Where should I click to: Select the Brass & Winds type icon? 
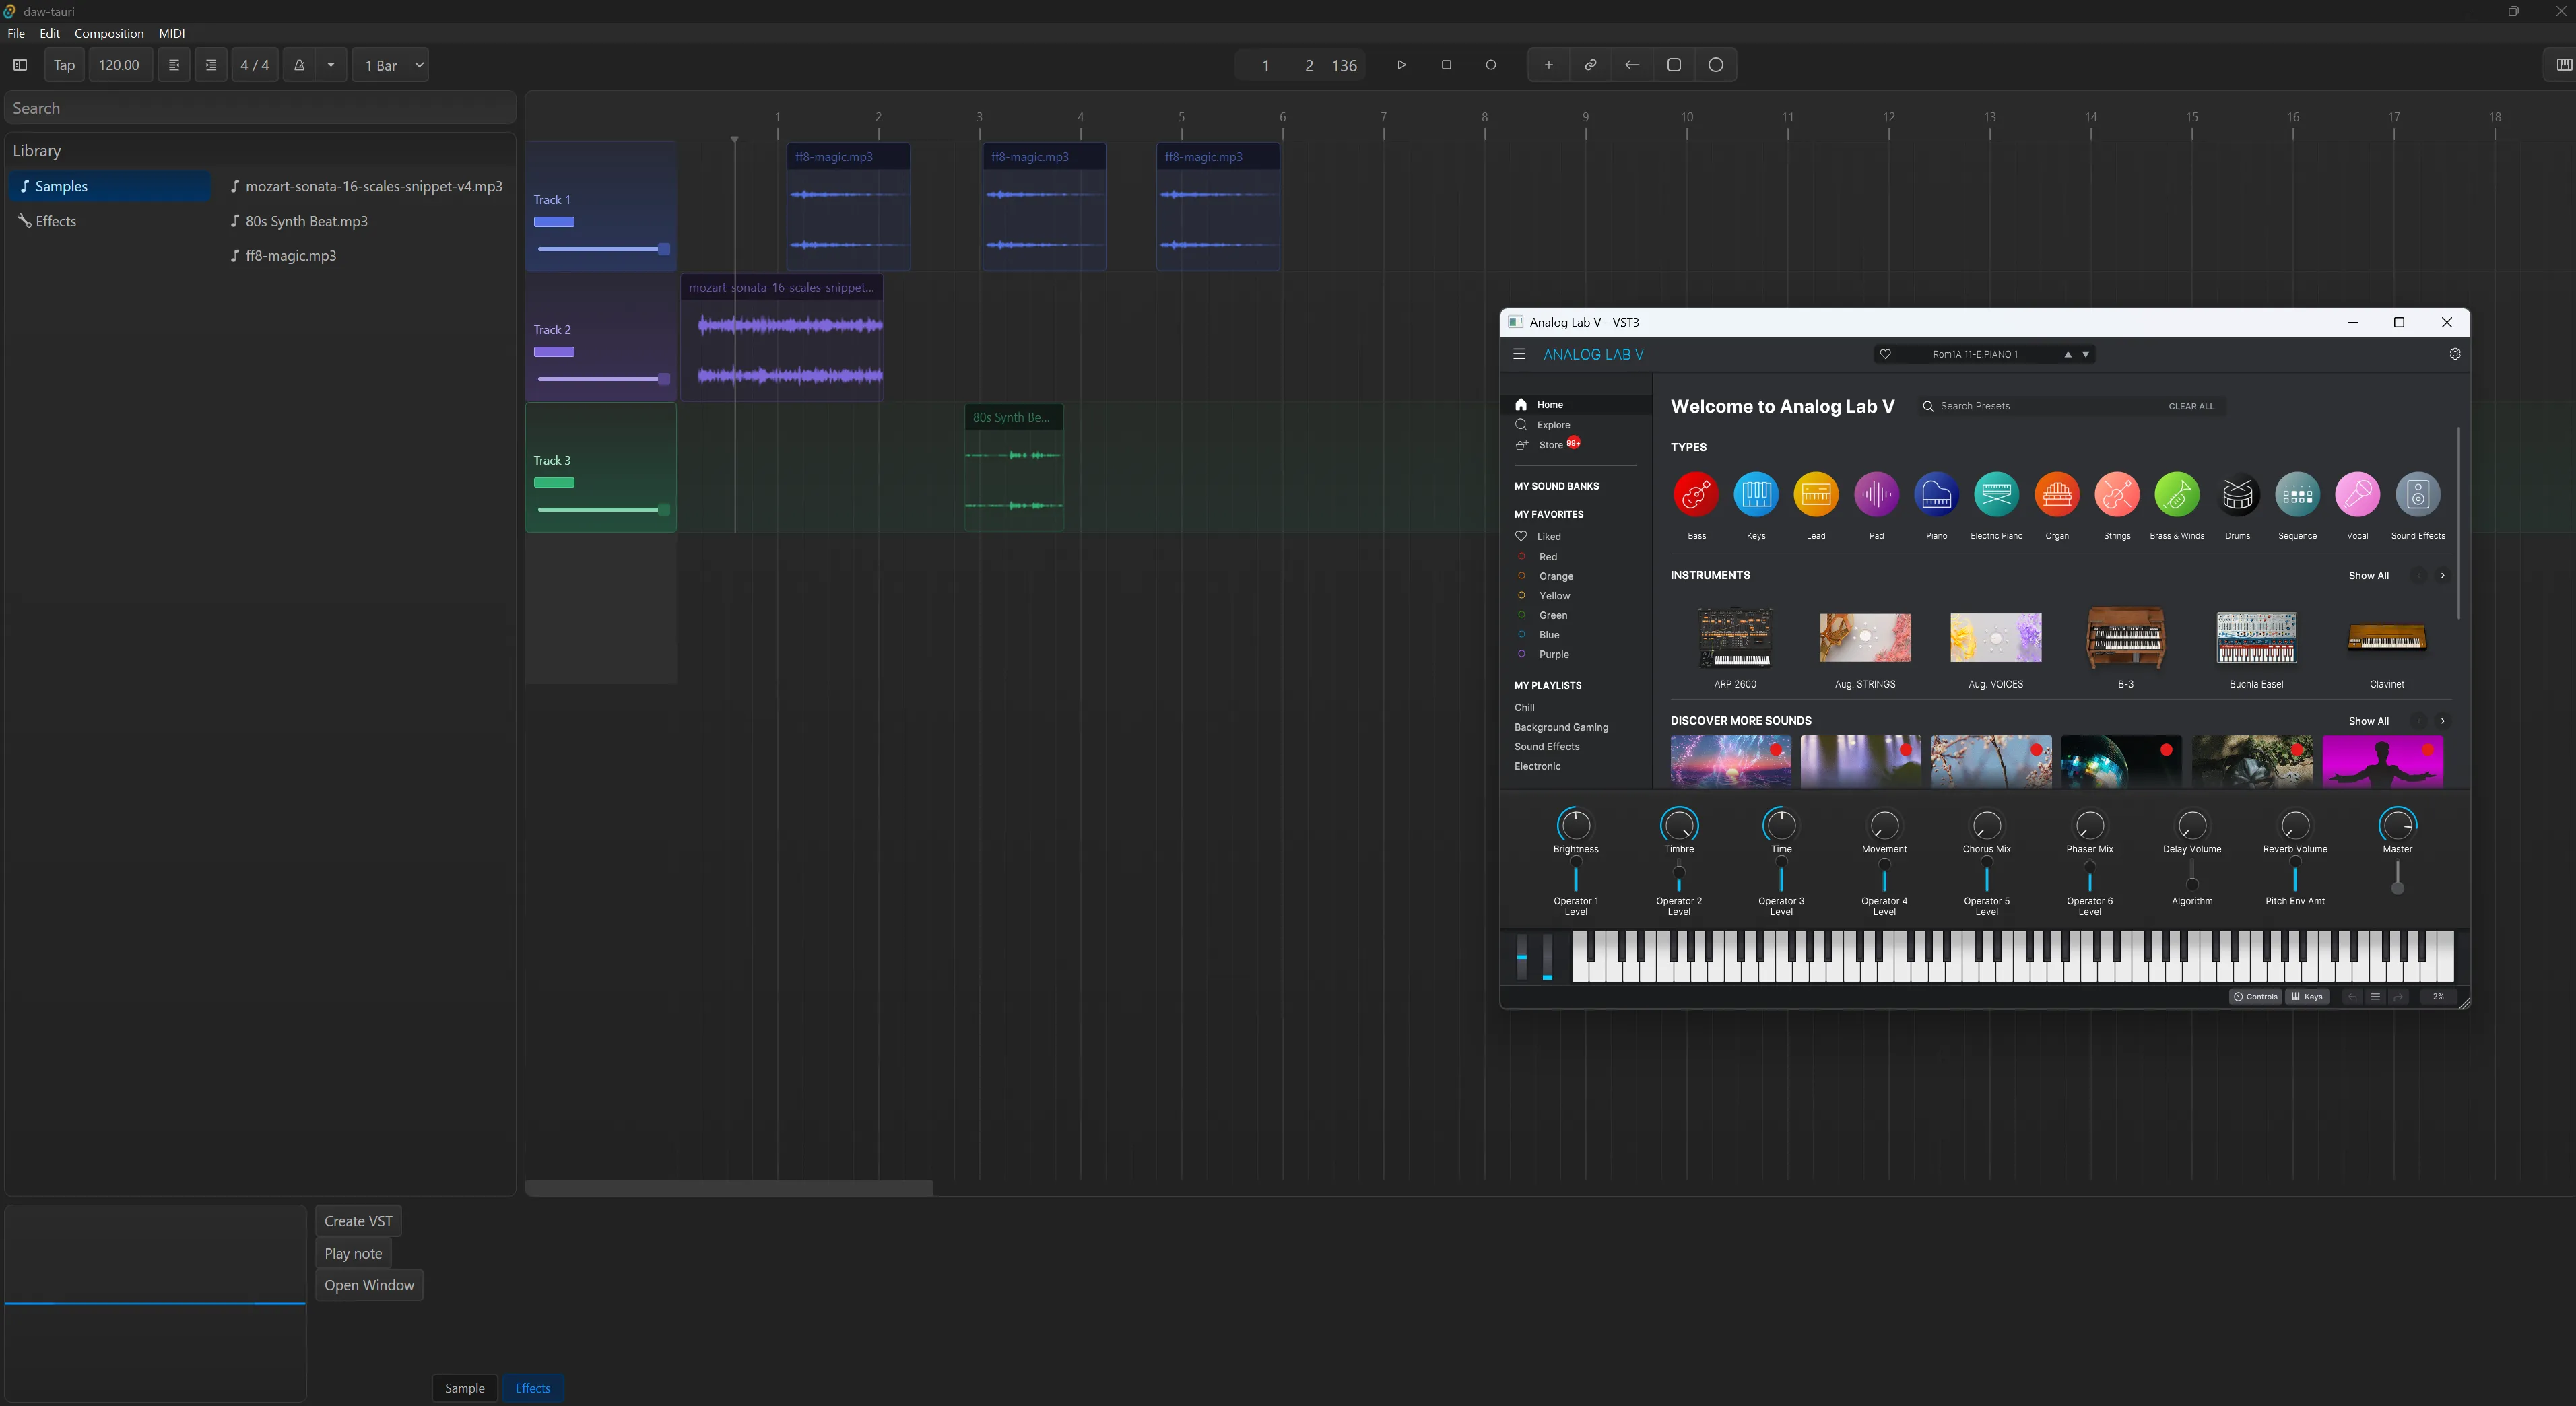click(2177, 494)
